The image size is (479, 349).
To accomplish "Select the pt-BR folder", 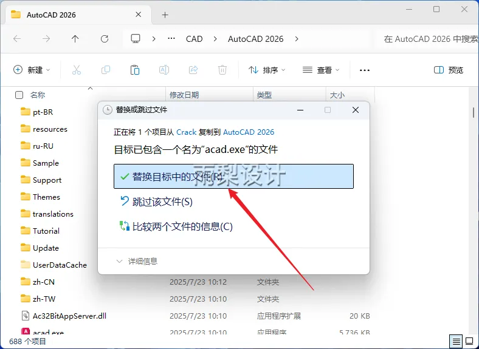I will point(36,112).
